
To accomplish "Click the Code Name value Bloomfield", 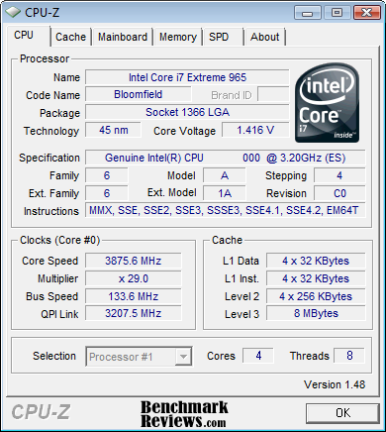I will 139,95.
